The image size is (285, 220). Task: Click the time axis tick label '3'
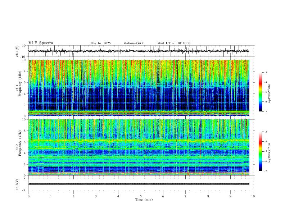(x=96, y=196)
